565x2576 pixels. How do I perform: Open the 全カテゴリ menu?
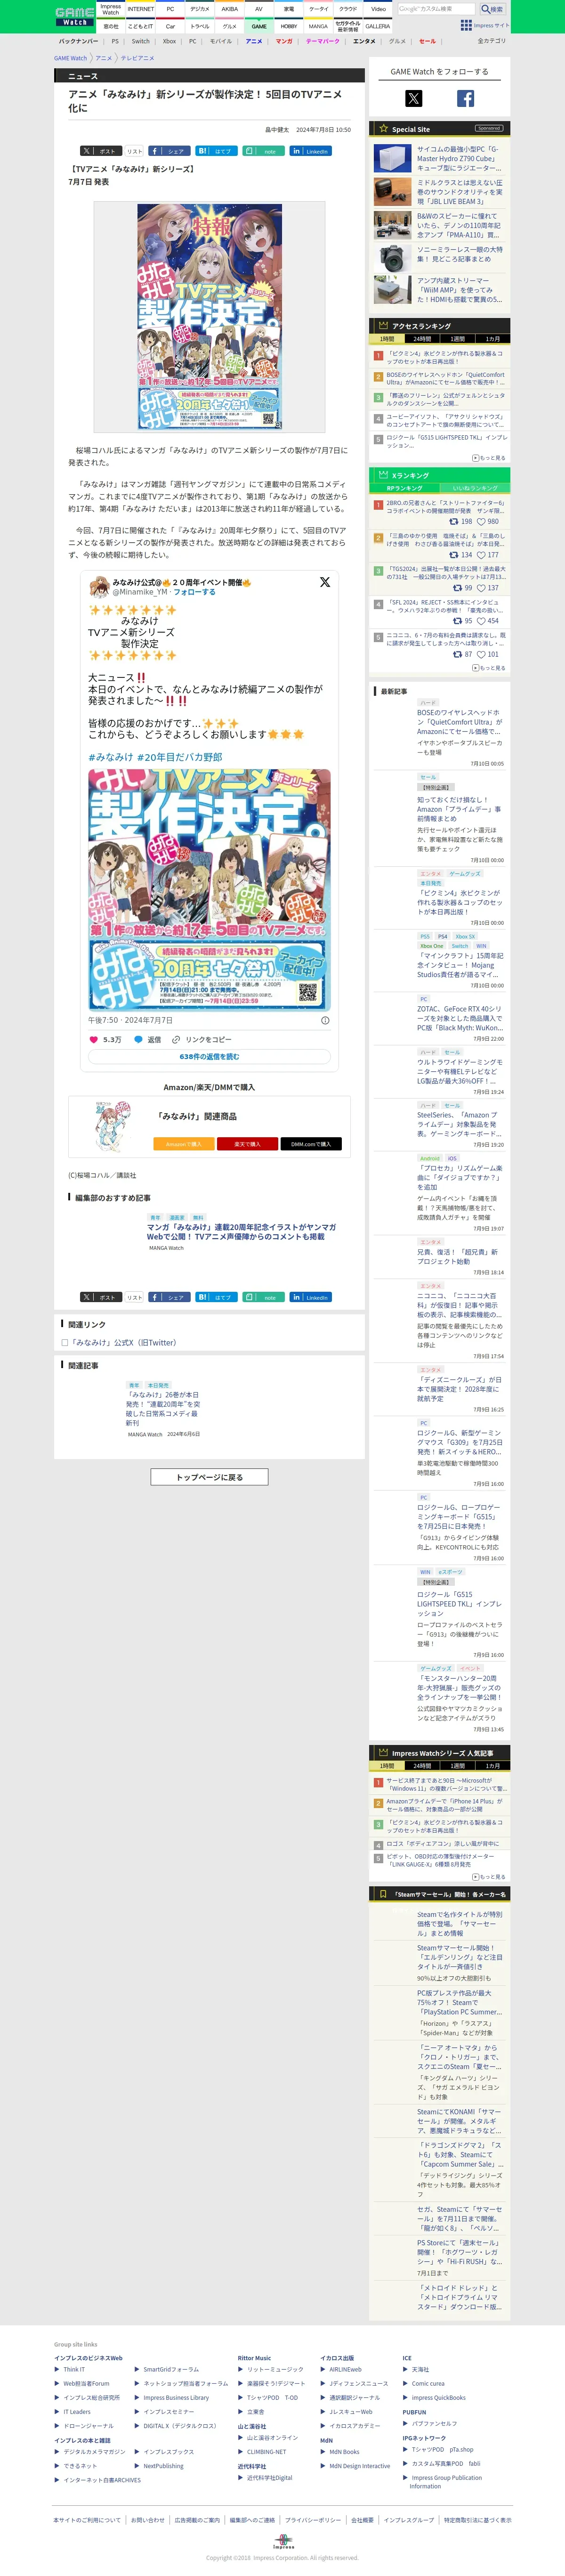click(491, 41)
